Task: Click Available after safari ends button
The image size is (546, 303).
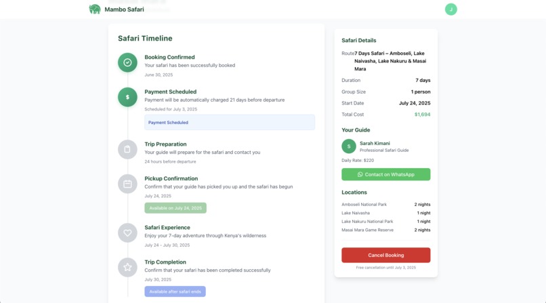Action: tap(175, 291)
